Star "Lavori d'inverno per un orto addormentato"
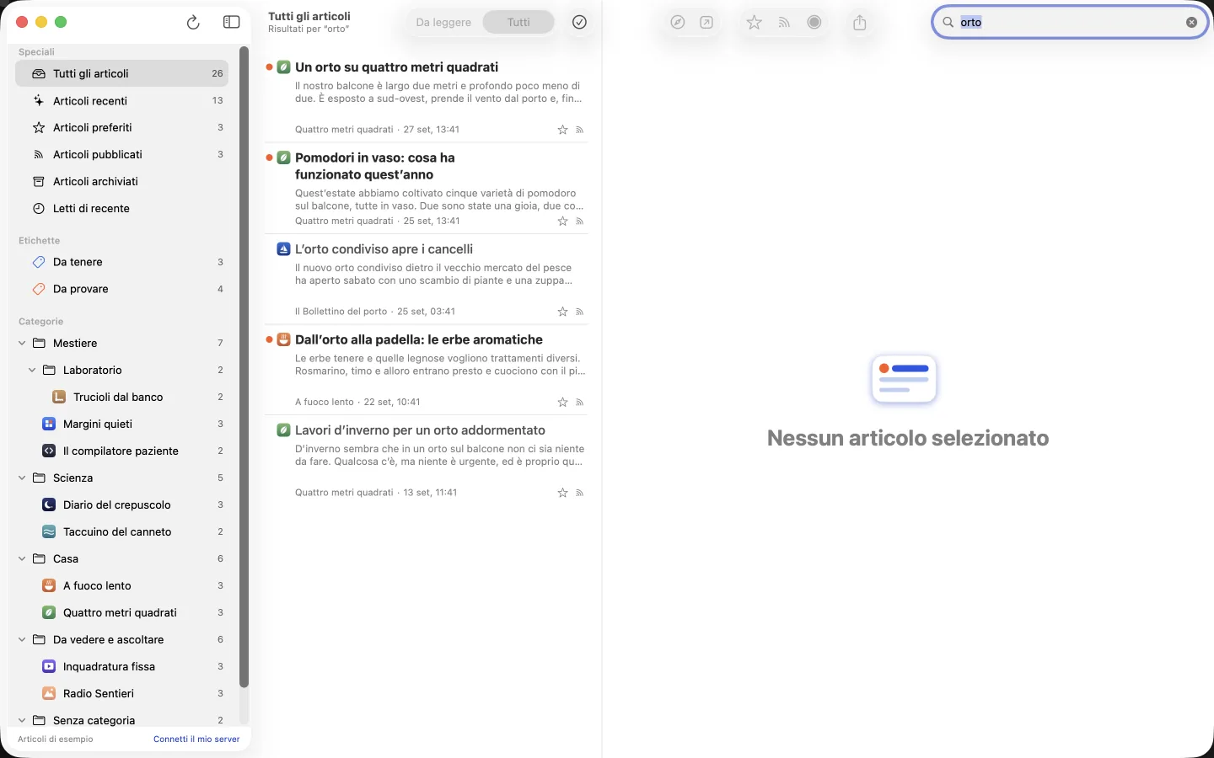Viewport: 1214px width, 758px height. pos(562,493)
